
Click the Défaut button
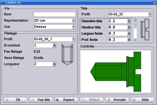(x=92, y=100)
